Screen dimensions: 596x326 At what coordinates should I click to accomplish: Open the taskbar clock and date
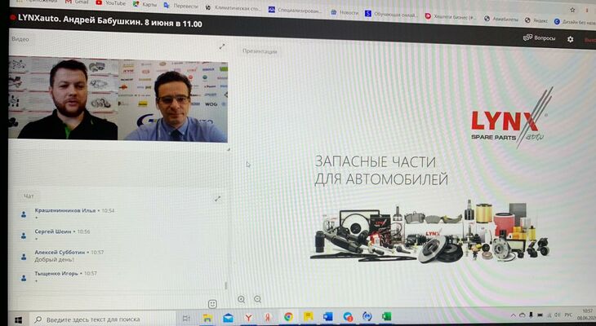(587, 315)
